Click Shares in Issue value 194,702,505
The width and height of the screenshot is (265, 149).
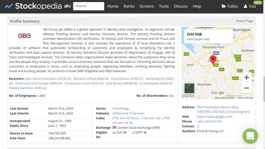coord(57,133)
